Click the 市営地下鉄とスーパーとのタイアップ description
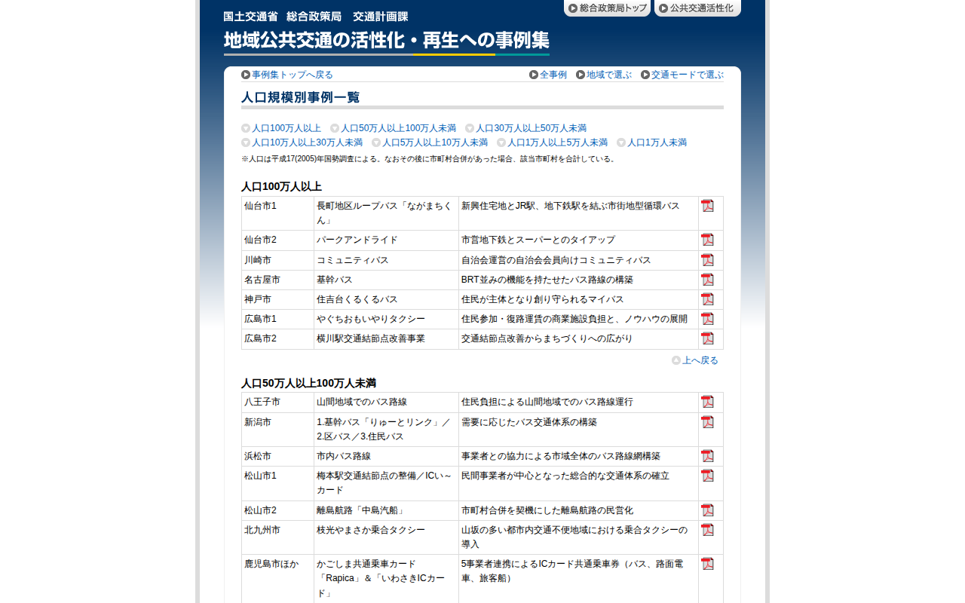 [x=578, y=240]
